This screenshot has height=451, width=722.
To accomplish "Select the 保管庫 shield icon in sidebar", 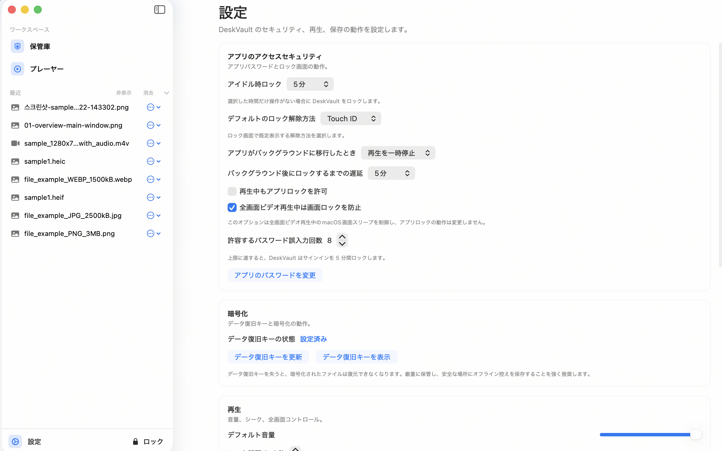I will 17,46.
